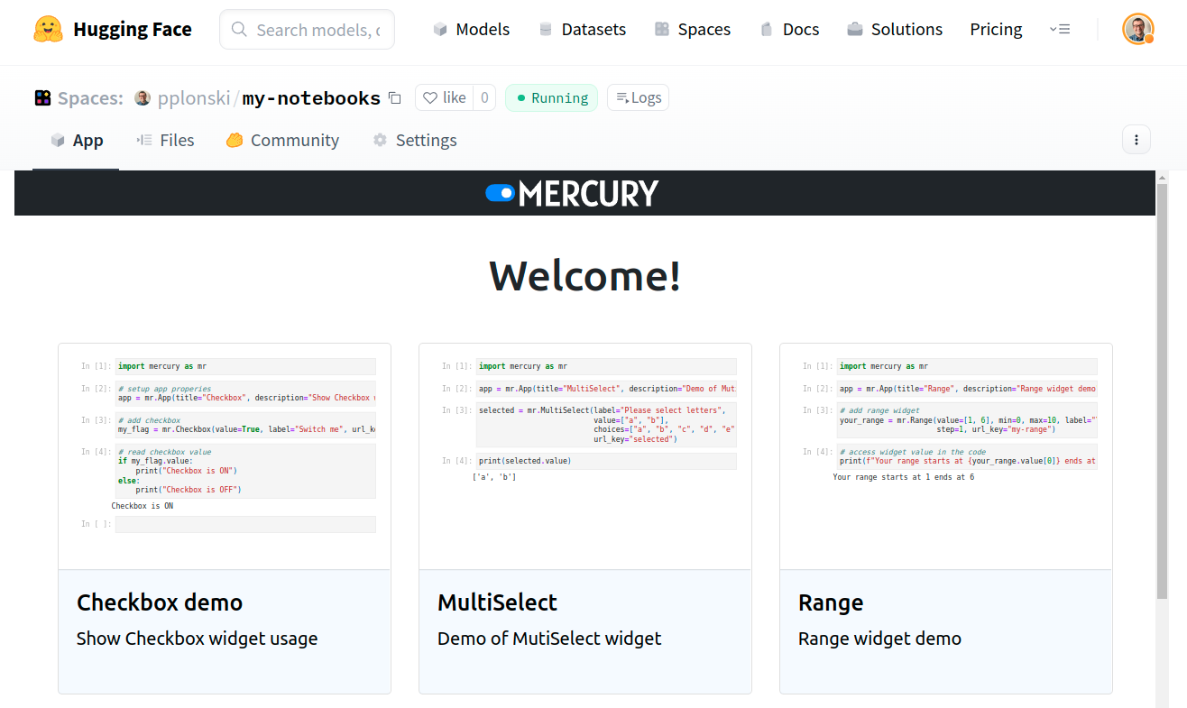Screen dimensions: 1187x708
Task: Open user profile avatar menu
Action: pos(1138,29)
